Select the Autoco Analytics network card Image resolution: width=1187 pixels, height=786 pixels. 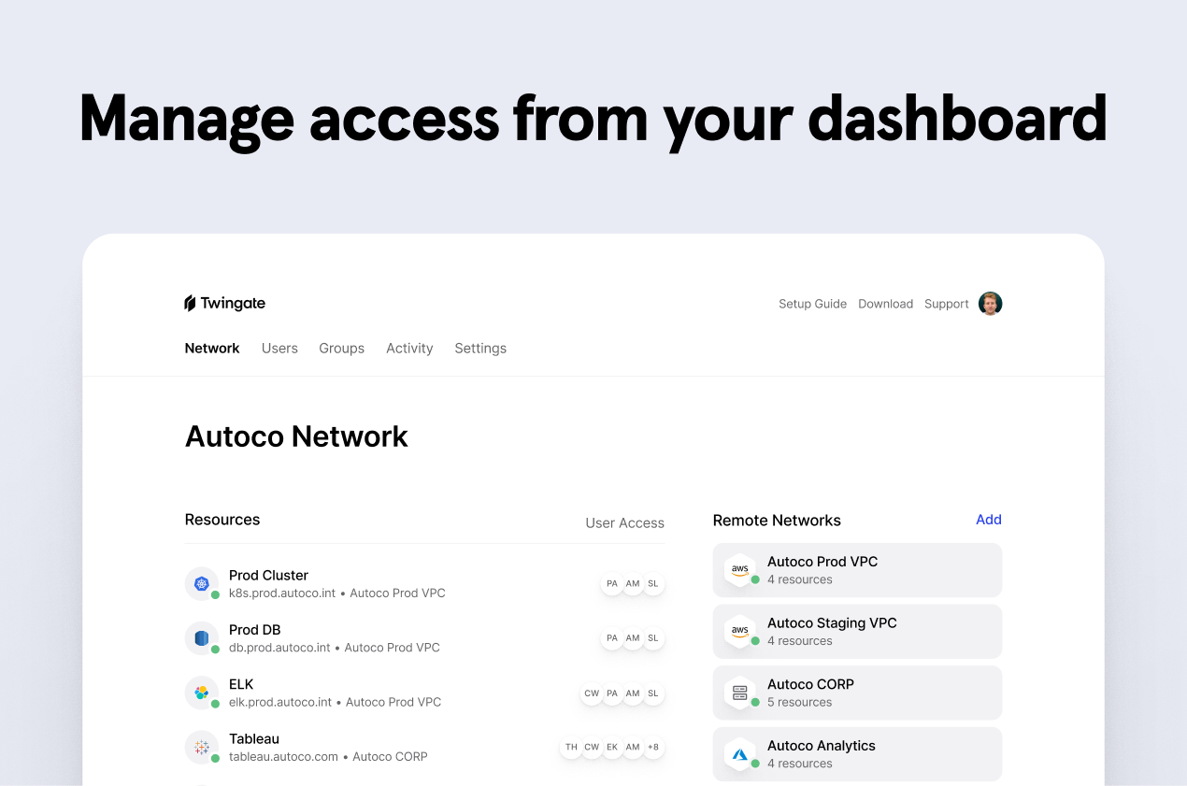[857, 753]
